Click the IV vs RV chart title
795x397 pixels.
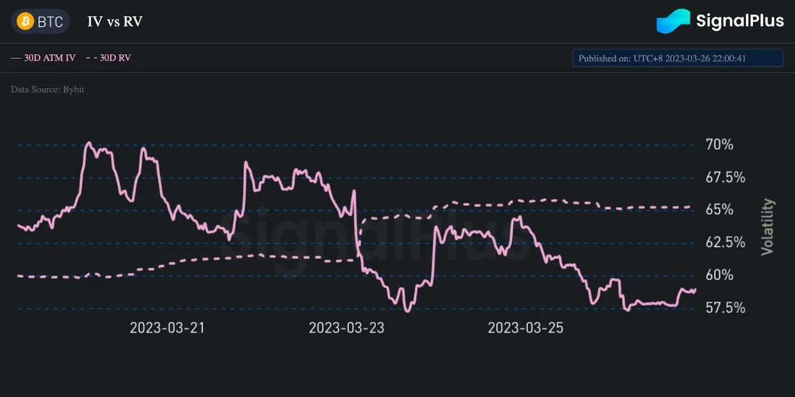115,22
